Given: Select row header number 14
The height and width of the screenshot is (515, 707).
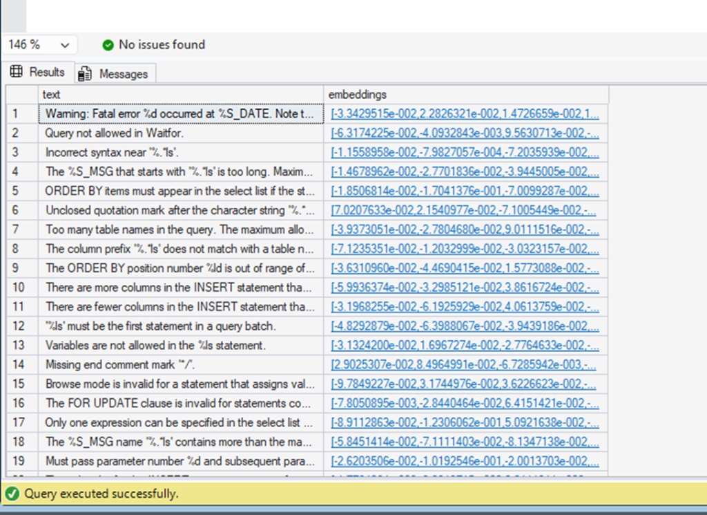Looking at the screenshot, I should 19,364.
